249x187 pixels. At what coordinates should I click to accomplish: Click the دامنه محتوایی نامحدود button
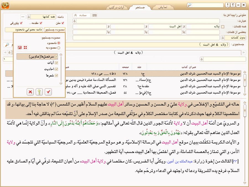click(24, 30)
